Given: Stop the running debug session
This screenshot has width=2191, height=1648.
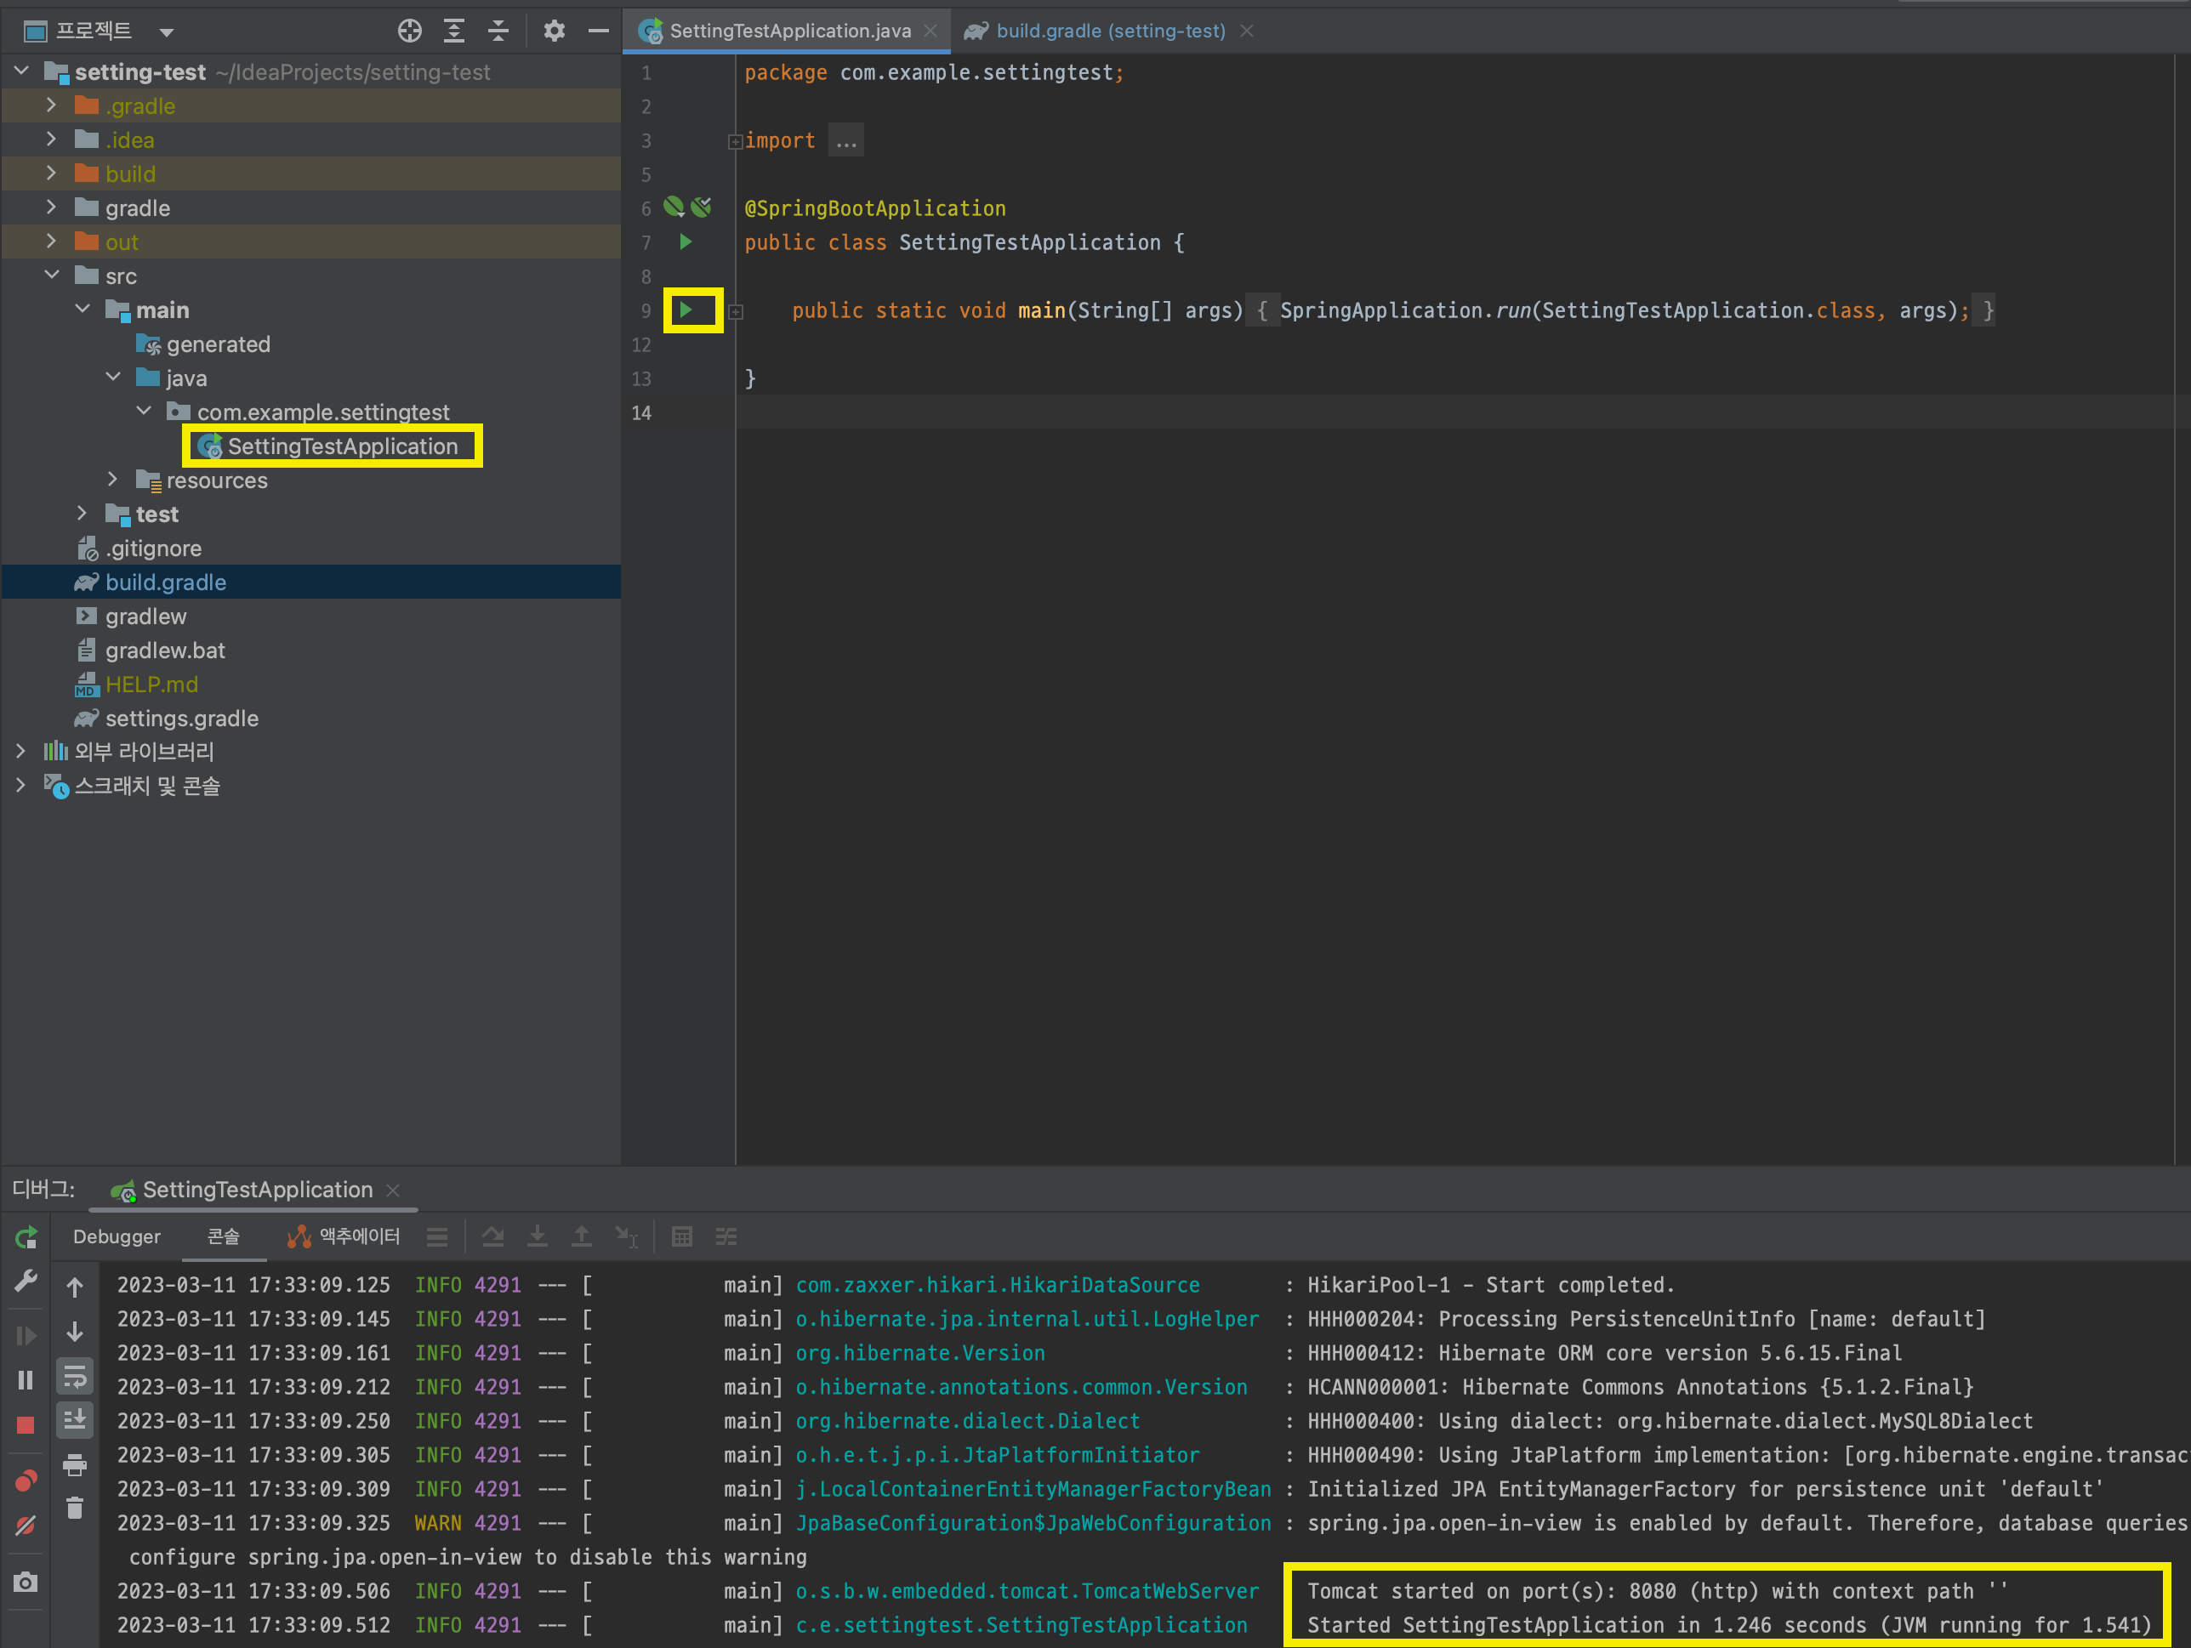Looking at the screenshot, I should (x=26, y=1425).
